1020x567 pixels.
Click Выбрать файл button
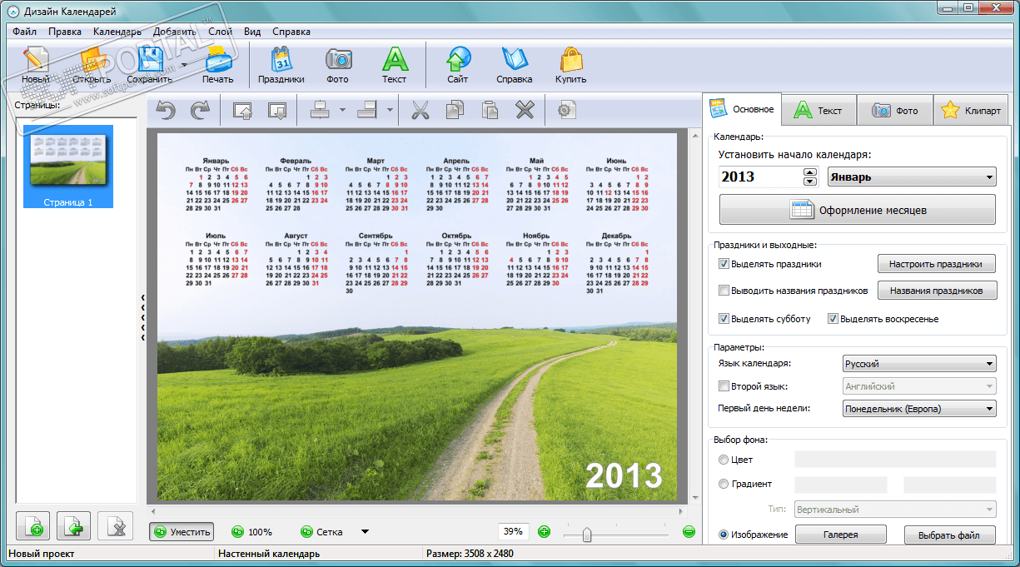point(950,535)
